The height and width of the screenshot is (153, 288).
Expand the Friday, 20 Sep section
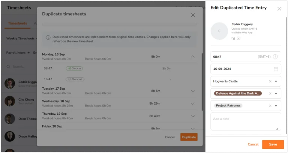coord(192,128)
